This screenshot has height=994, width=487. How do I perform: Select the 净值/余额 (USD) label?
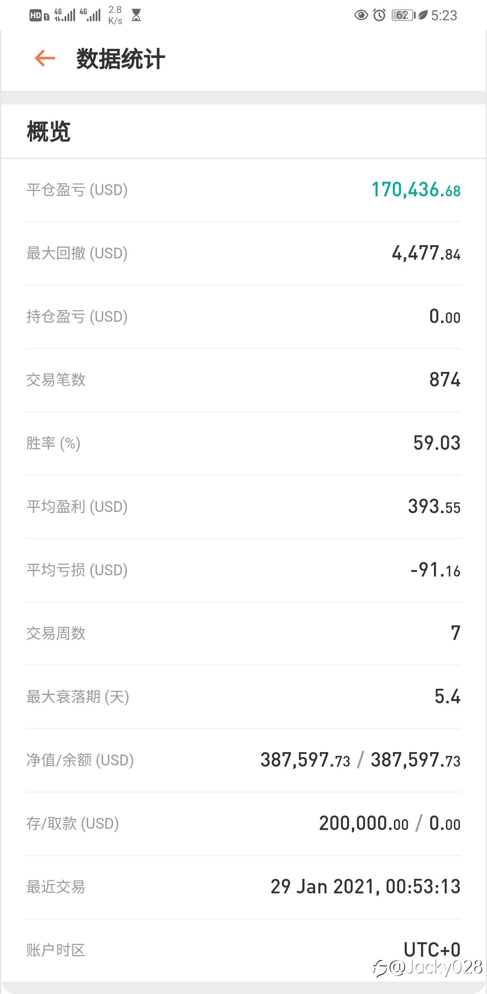point(80,760)
